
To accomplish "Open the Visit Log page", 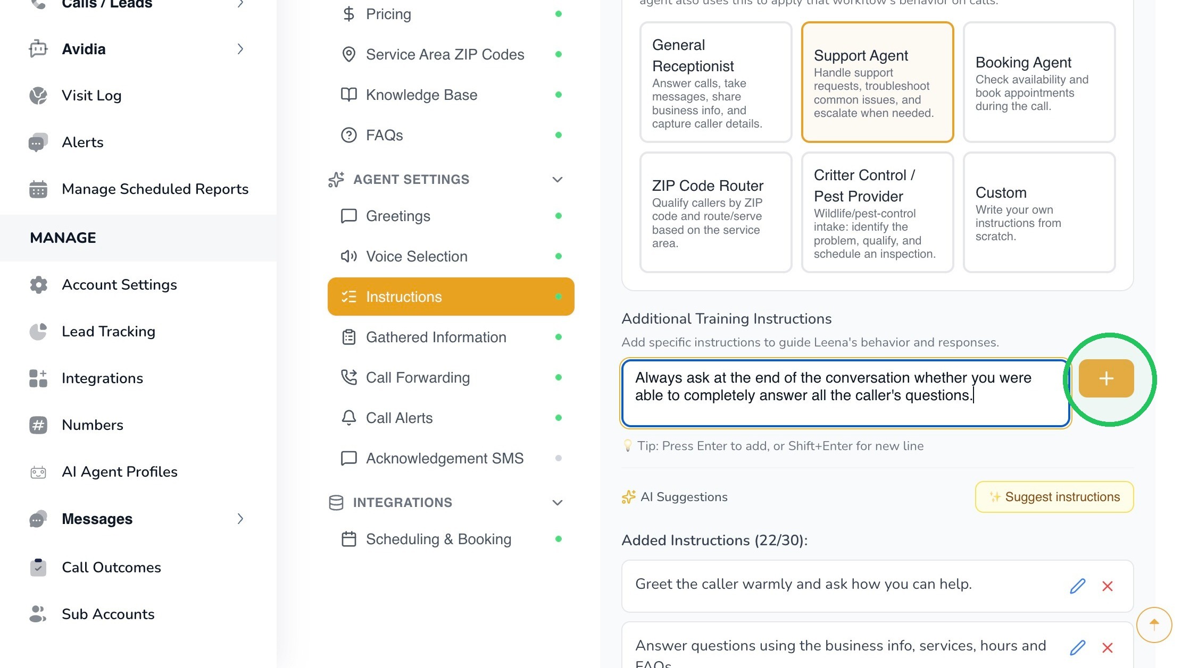I will click(91, 96).
